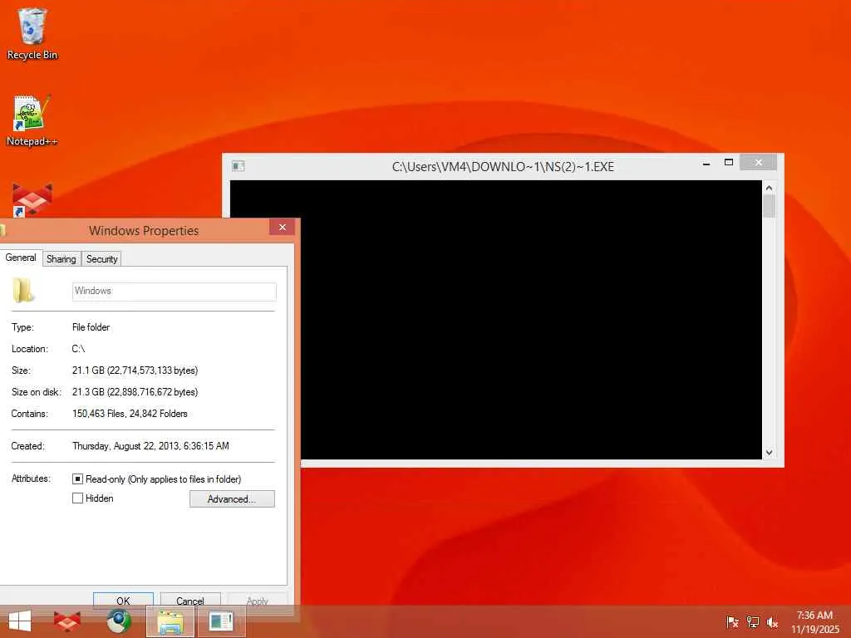Image resolution: width=851 pixels, height=638 pixels.
Task: Click the black console output area
Action: pos(496,320)
